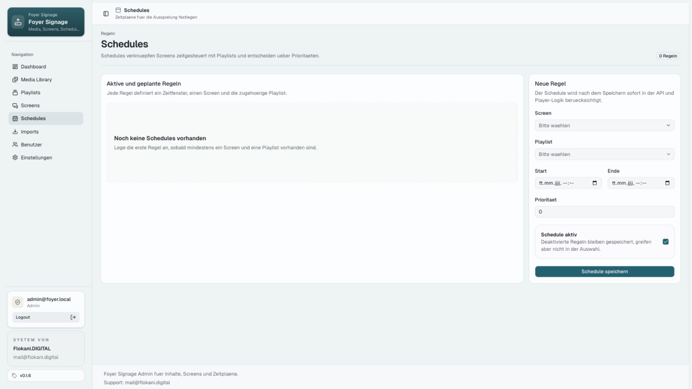Viewport: 692px width, 389px height.
Task: Click the Imports download icon
Action: coord(15,132)
